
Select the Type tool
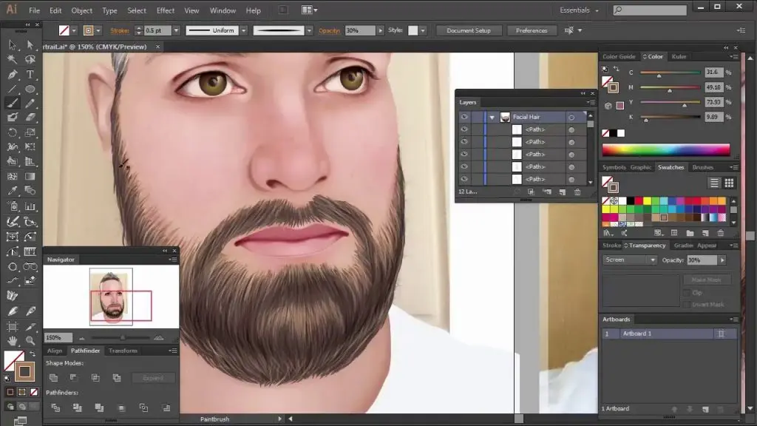pyautogui.click(x=30, y=75)
